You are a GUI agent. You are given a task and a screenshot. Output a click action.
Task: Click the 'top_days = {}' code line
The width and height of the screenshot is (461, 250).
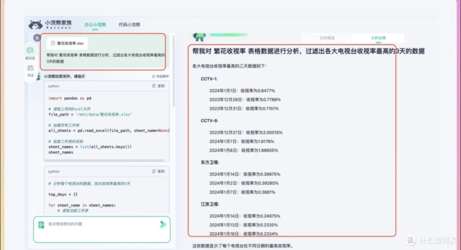click(63, 194)
